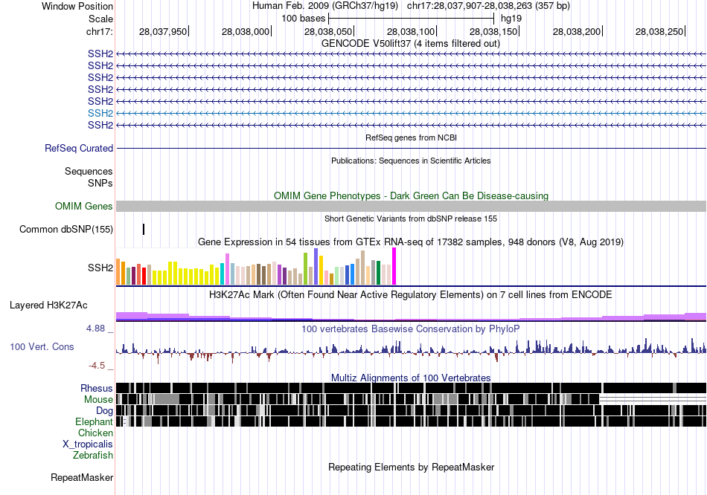Click the 100 bases scale bar text
This screenshot has width=707, height=495.
pyautogui.click(x=303, y=19)
